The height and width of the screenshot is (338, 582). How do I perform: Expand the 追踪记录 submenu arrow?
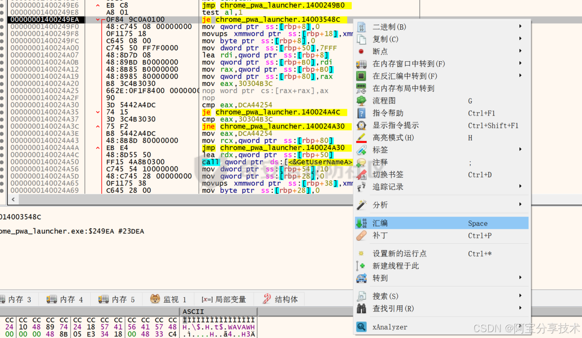click(x=520, y=186)
